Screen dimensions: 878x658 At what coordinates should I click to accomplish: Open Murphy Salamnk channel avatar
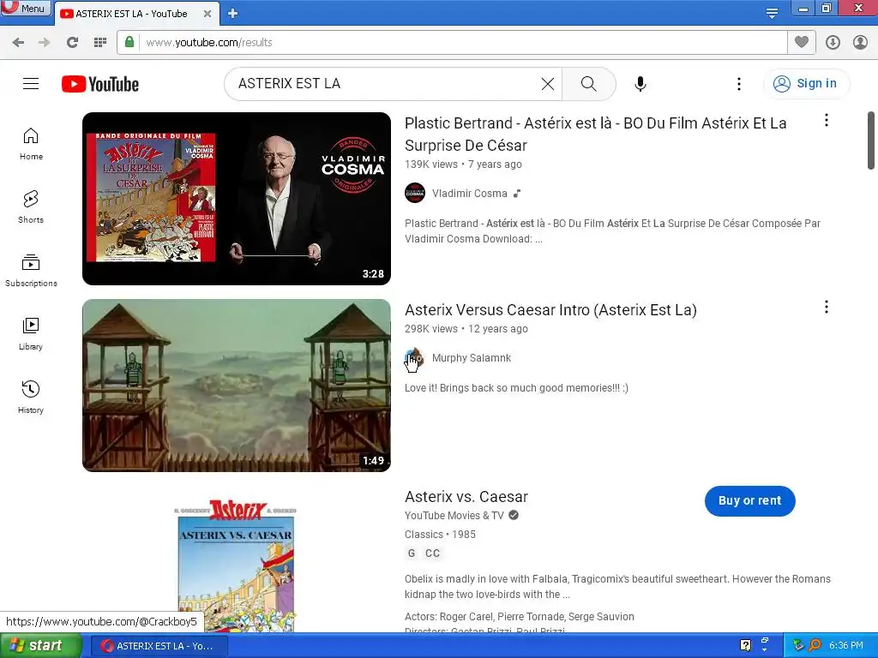415,357
